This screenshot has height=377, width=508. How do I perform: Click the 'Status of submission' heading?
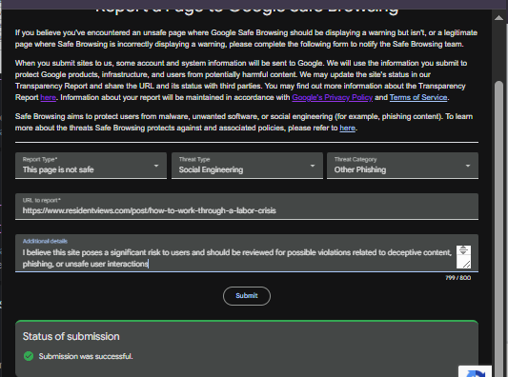71,336
